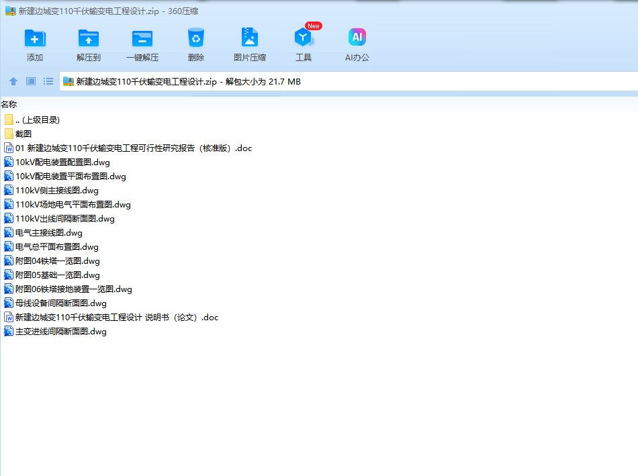Click the dwg icon of 母线设备间隔断面图.dwg
This screenshot has height=476, width=638.
[9, 303]
